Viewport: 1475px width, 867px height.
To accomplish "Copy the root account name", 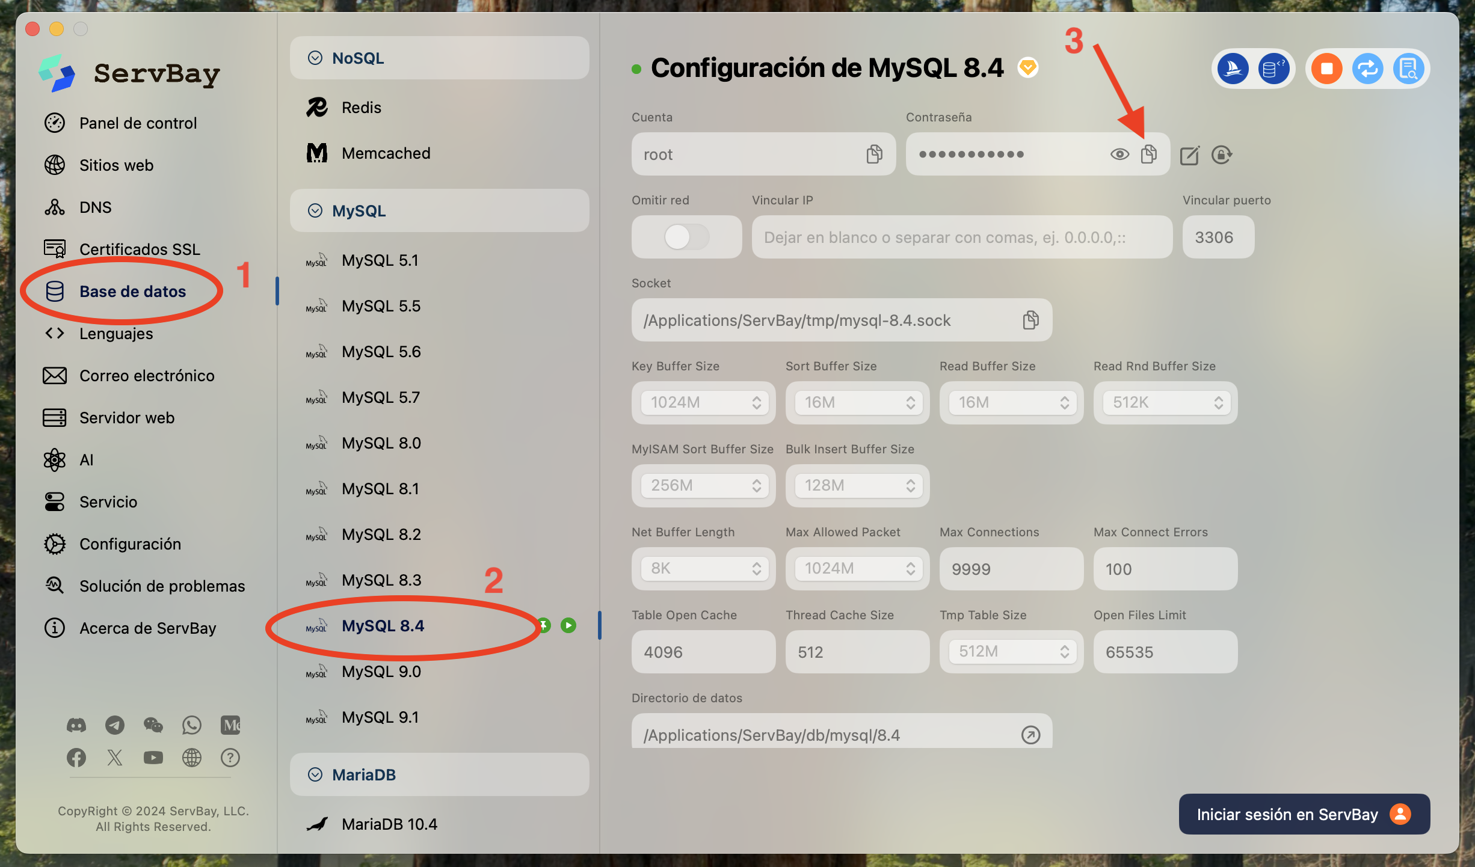I will pos(874,155).
